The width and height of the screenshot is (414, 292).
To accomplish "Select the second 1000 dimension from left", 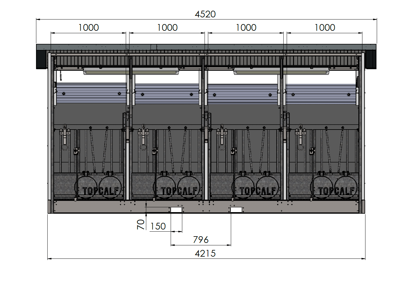I will click(167, 28).
